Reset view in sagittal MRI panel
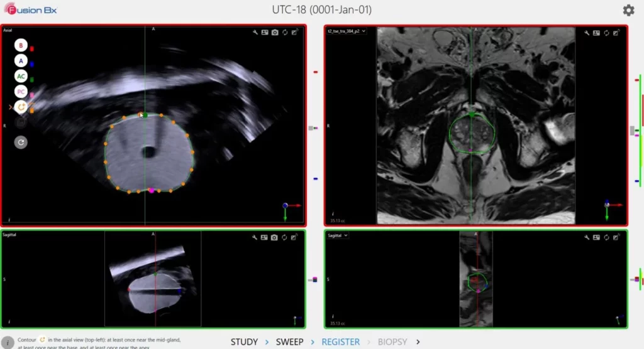The width and height of the screenshot is (644, 349). tap(606, 237)
